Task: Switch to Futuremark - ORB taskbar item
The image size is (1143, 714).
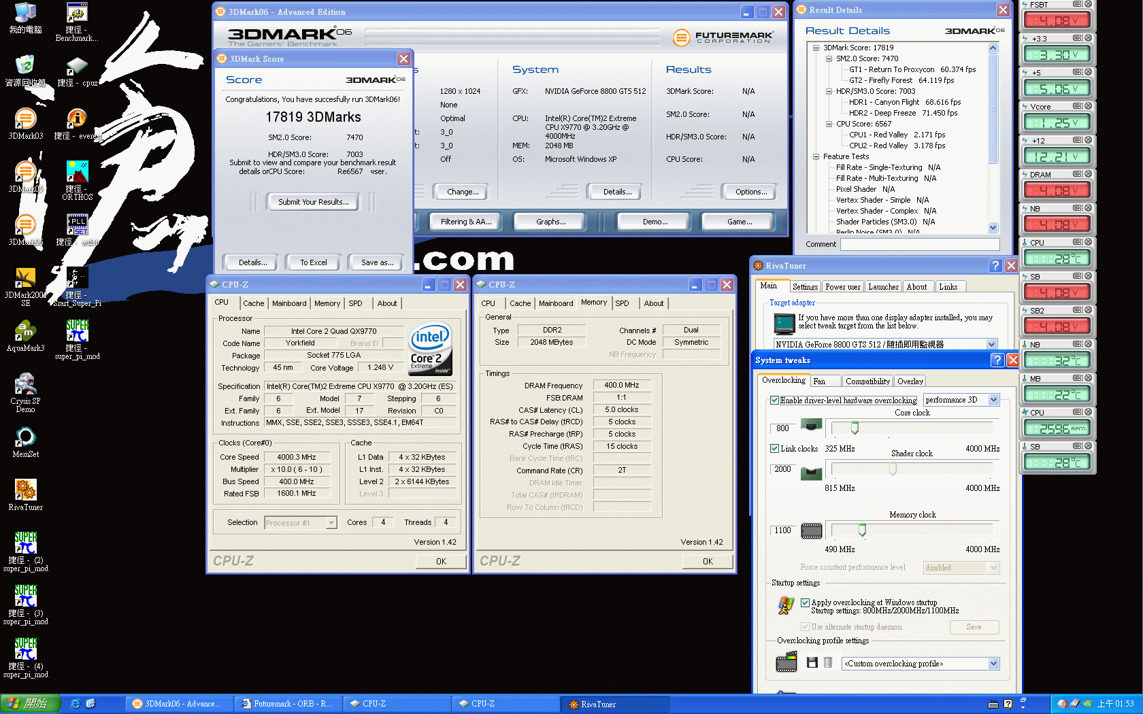Action: 288,704
